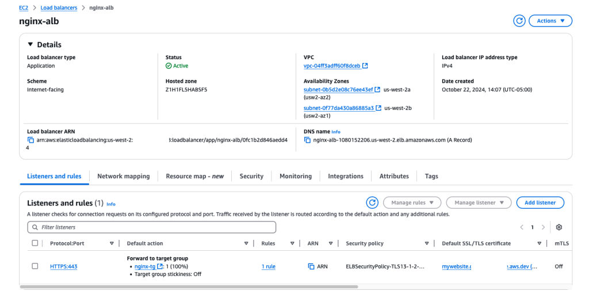The height and width of the screenshot is (306, 589).
Task: Go to Load balancers breadcrumb link
Action: pyautogui.click(x=59, y=7)
